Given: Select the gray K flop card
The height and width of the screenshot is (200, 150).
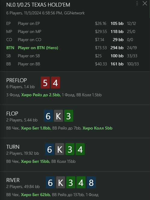Looking at the screenshot, I should [58, 116].
